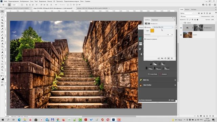This screenshot has height=122, width=217.
Task: Click lock position icon in Layers panel
Action: (x=192, y=20)
